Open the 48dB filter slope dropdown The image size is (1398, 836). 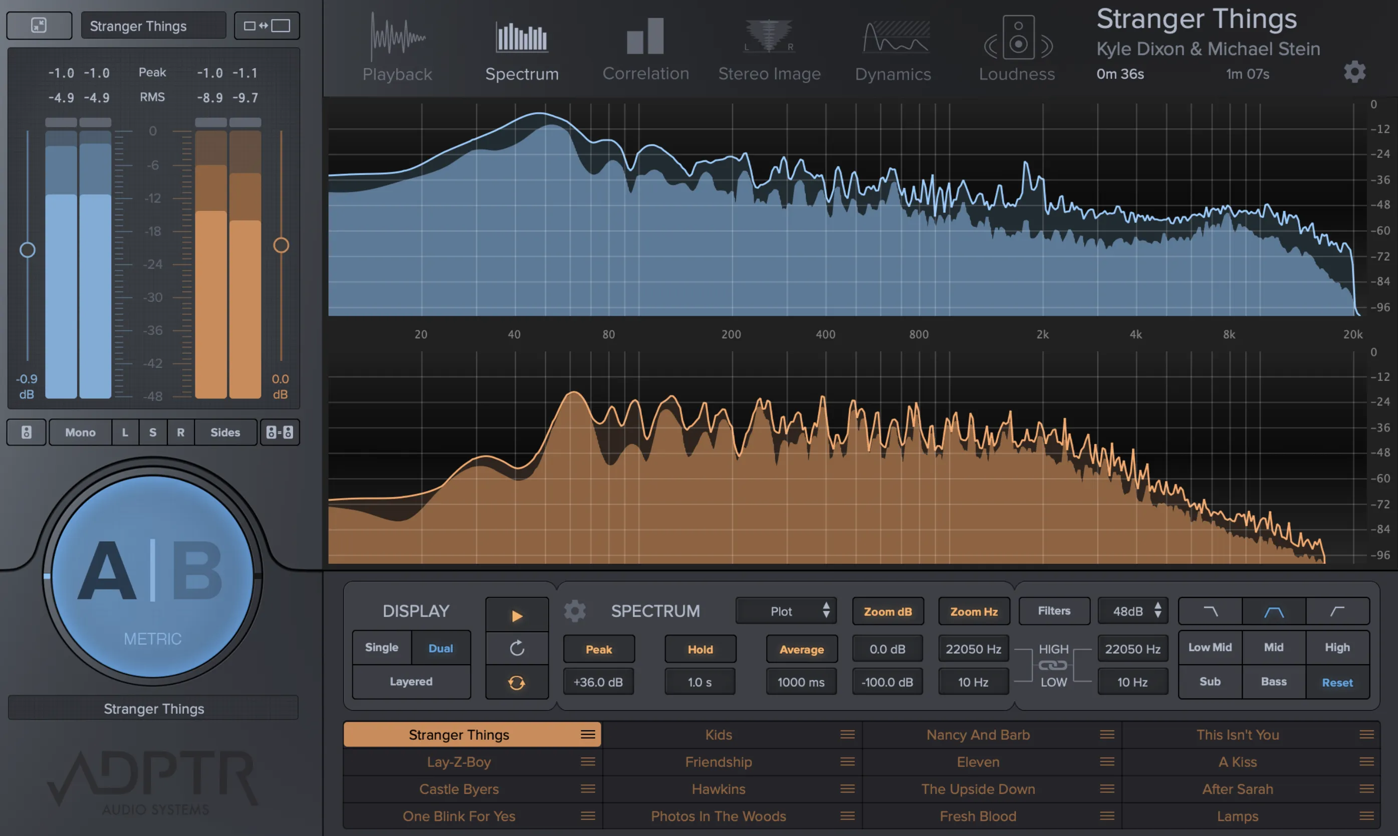[x=1133, y=611]
